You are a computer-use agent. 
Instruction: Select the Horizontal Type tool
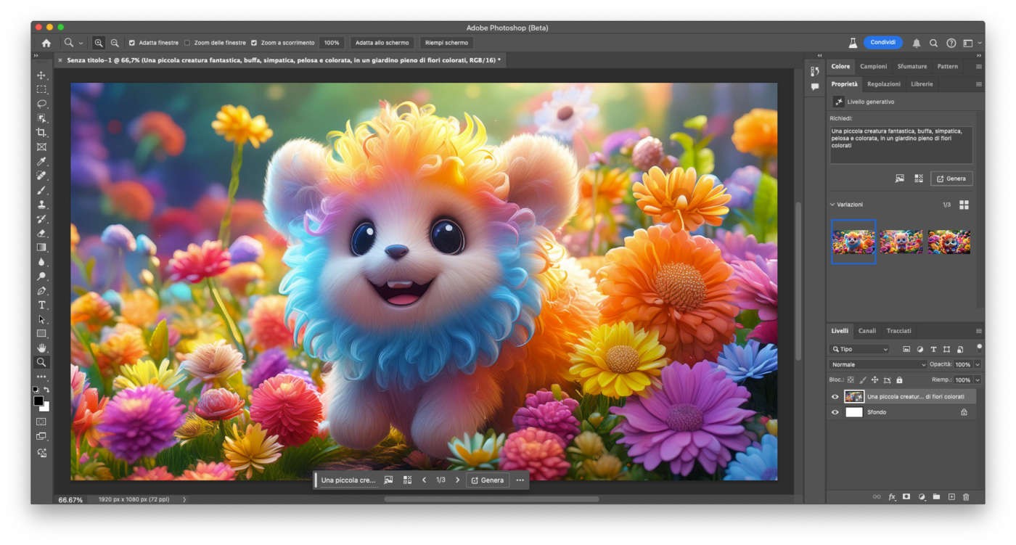click(41, 305)
